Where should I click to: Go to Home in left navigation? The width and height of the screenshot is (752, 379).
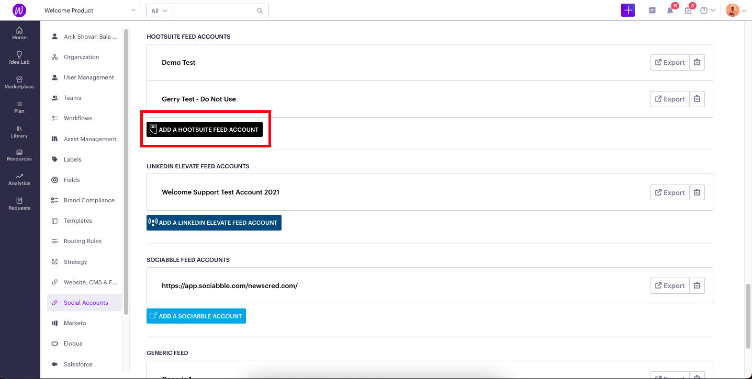19,33
